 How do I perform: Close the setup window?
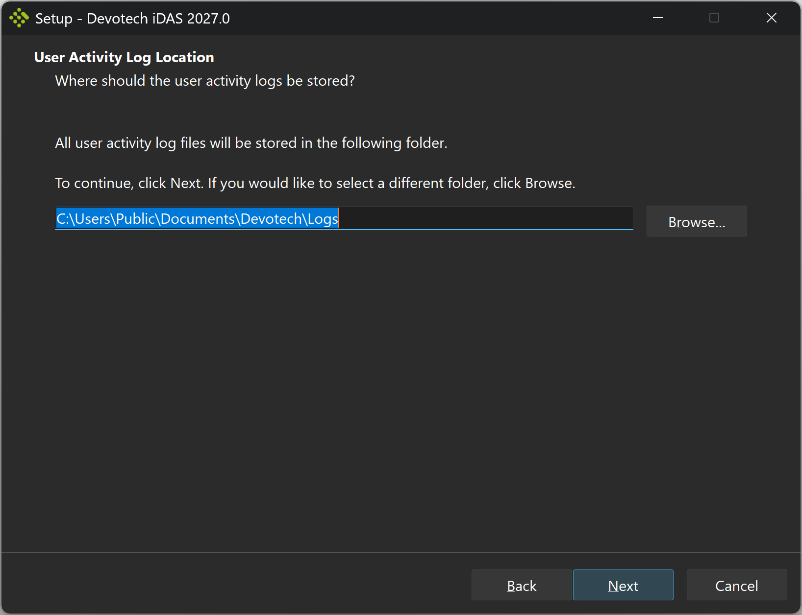coord(772,18)
